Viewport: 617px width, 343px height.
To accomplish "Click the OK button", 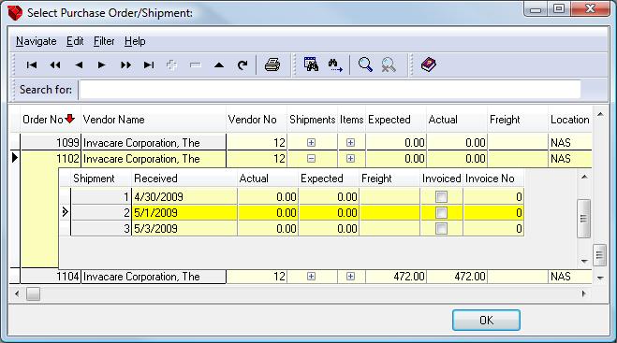I will (486, 321).
